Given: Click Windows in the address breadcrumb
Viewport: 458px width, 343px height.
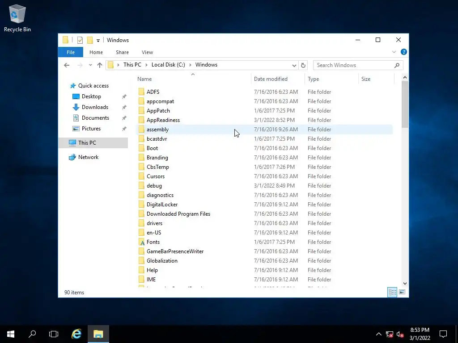Looking at the screenshot, I should click(x=206, y=65).
